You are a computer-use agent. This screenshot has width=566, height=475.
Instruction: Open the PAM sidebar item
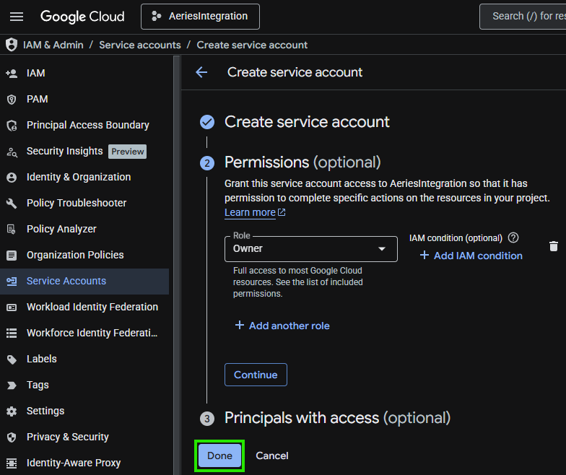coord(84,99)
